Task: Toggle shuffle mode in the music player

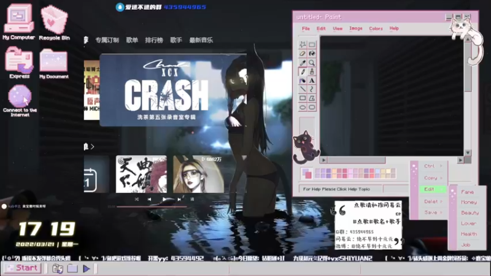Action: click(x=136, y=199)
